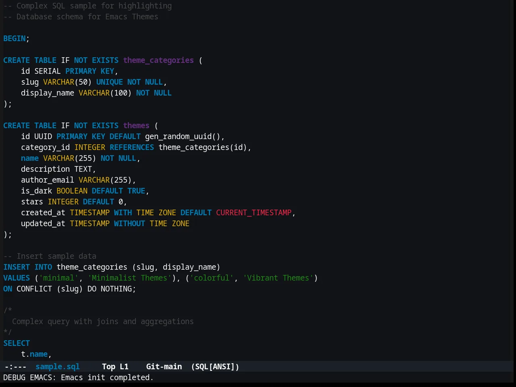Click Top position indicator in mode line
Screen dimensions: 516x387
108,366
